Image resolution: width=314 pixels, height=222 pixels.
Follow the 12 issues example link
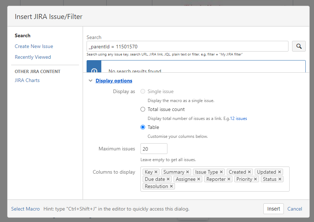pos(239,119)
